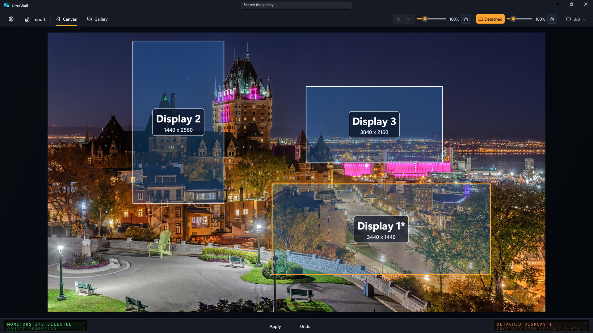Click the Import icon button
This screenshot has height=333, width=593.
click(x=35, y=19)
